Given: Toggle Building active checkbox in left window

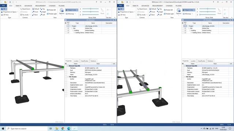Looking at the screenshot, I should pyautogui.click(x=68, y=31).
